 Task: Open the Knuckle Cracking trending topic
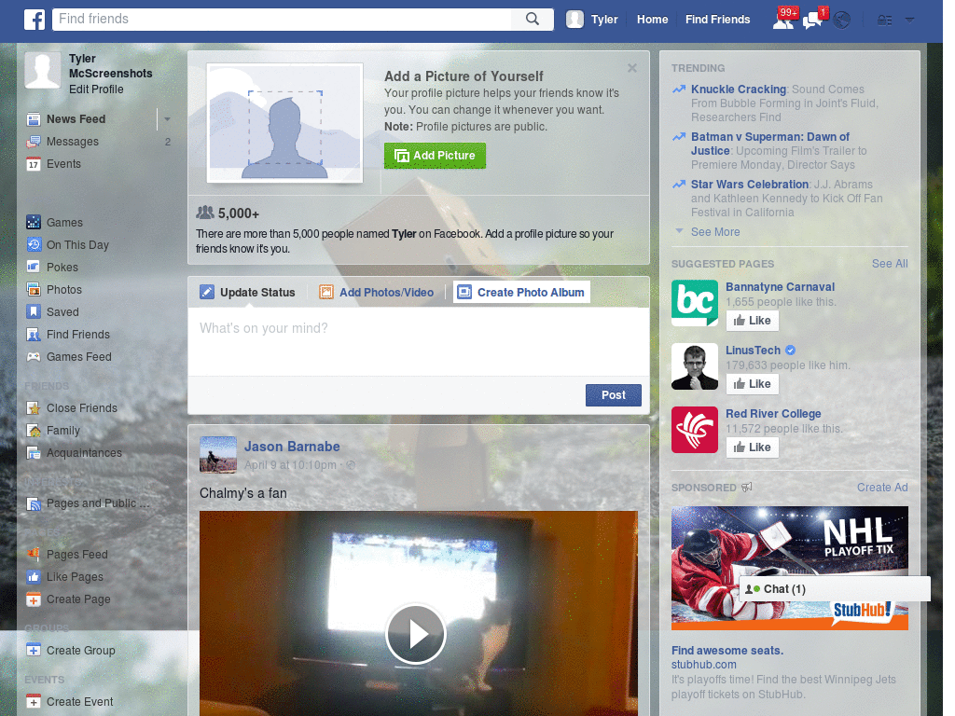pyautogui.click(x=739, y=89)
